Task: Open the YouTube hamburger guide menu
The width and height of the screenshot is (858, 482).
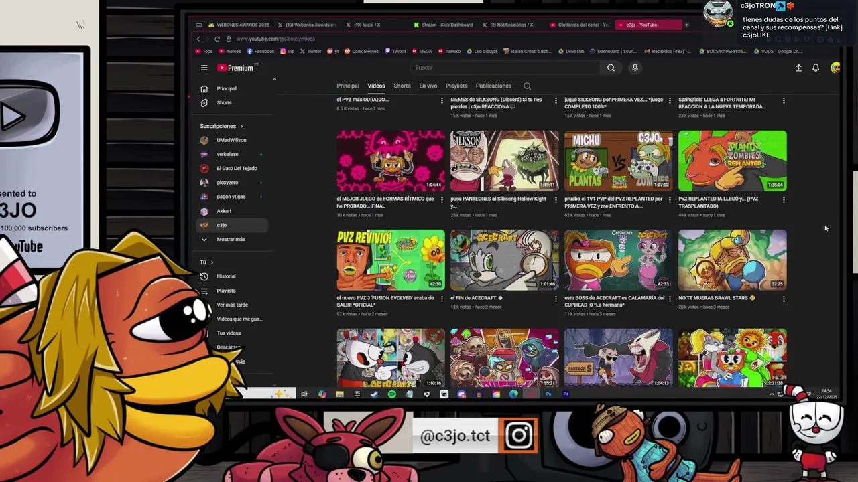Action: coord(204,68)
